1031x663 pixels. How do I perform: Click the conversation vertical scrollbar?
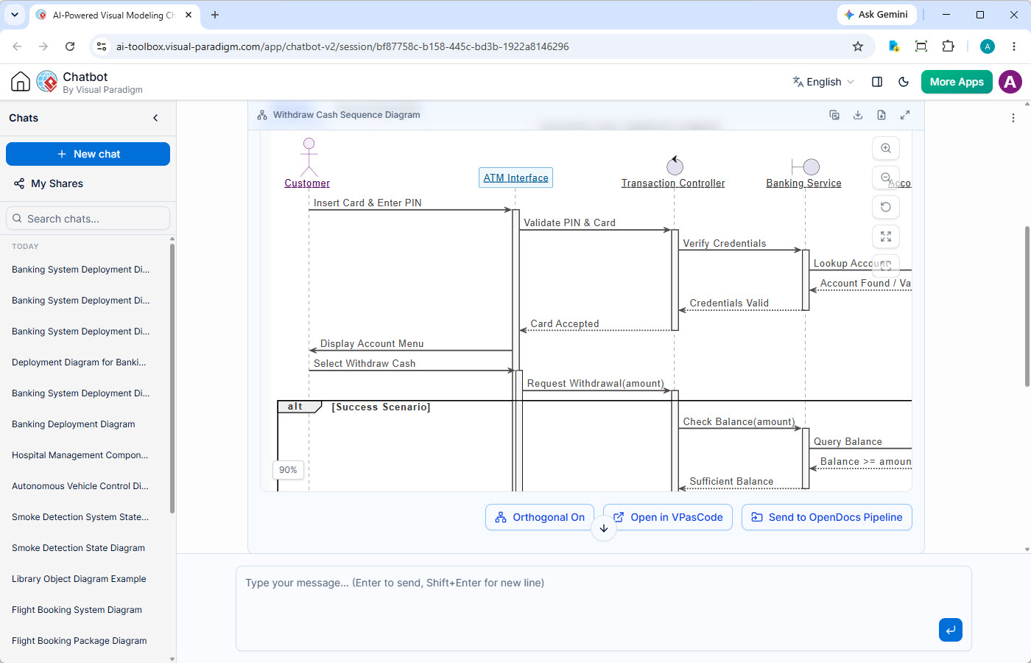1027,306
